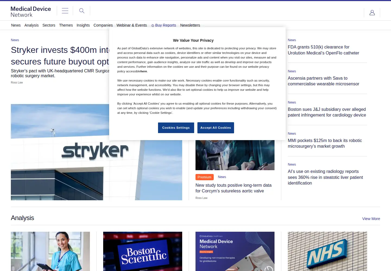Click the Accept All Cookies button

pos(216,128)
